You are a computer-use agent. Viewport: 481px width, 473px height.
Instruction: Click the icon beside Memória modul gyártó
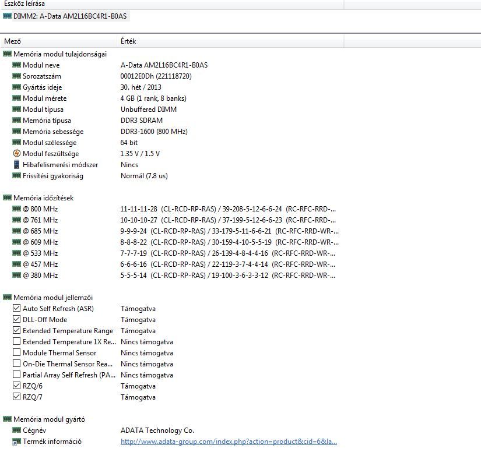click(x=7, y=419)
